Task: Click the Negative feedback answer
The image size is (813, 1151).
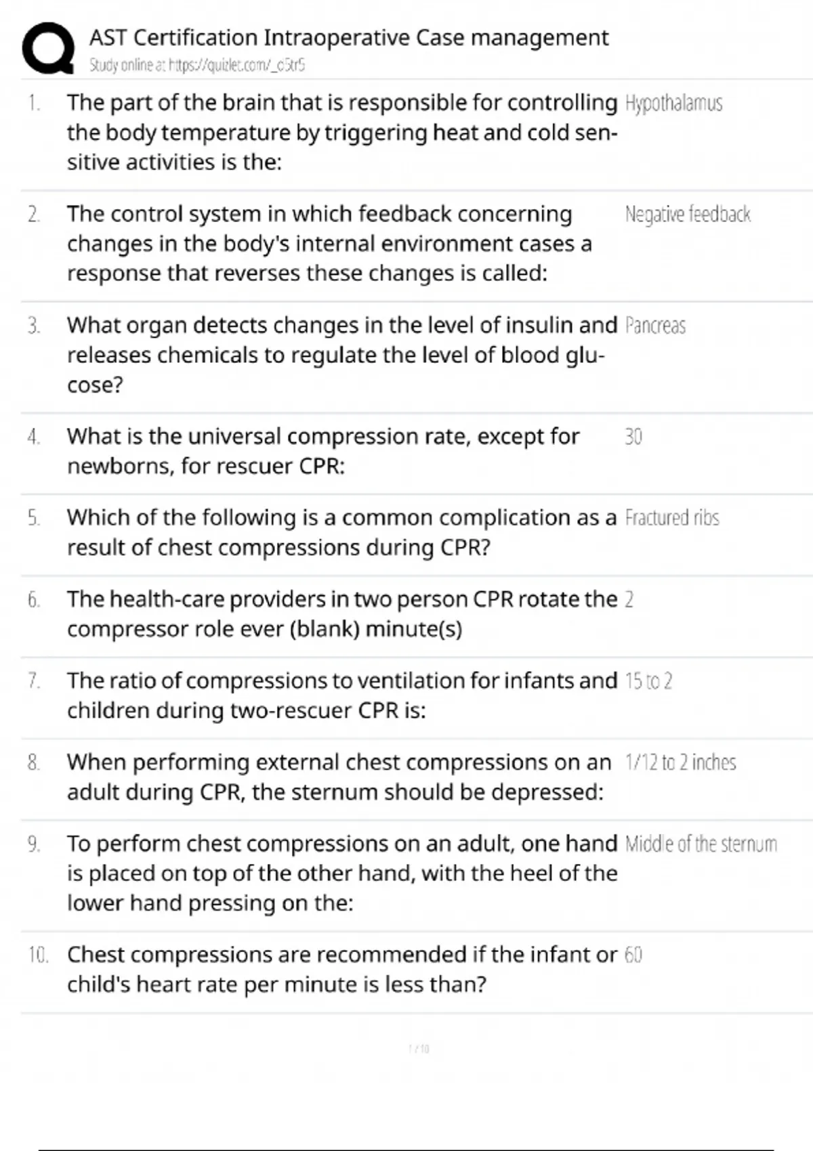Action: tap(688, 215)
